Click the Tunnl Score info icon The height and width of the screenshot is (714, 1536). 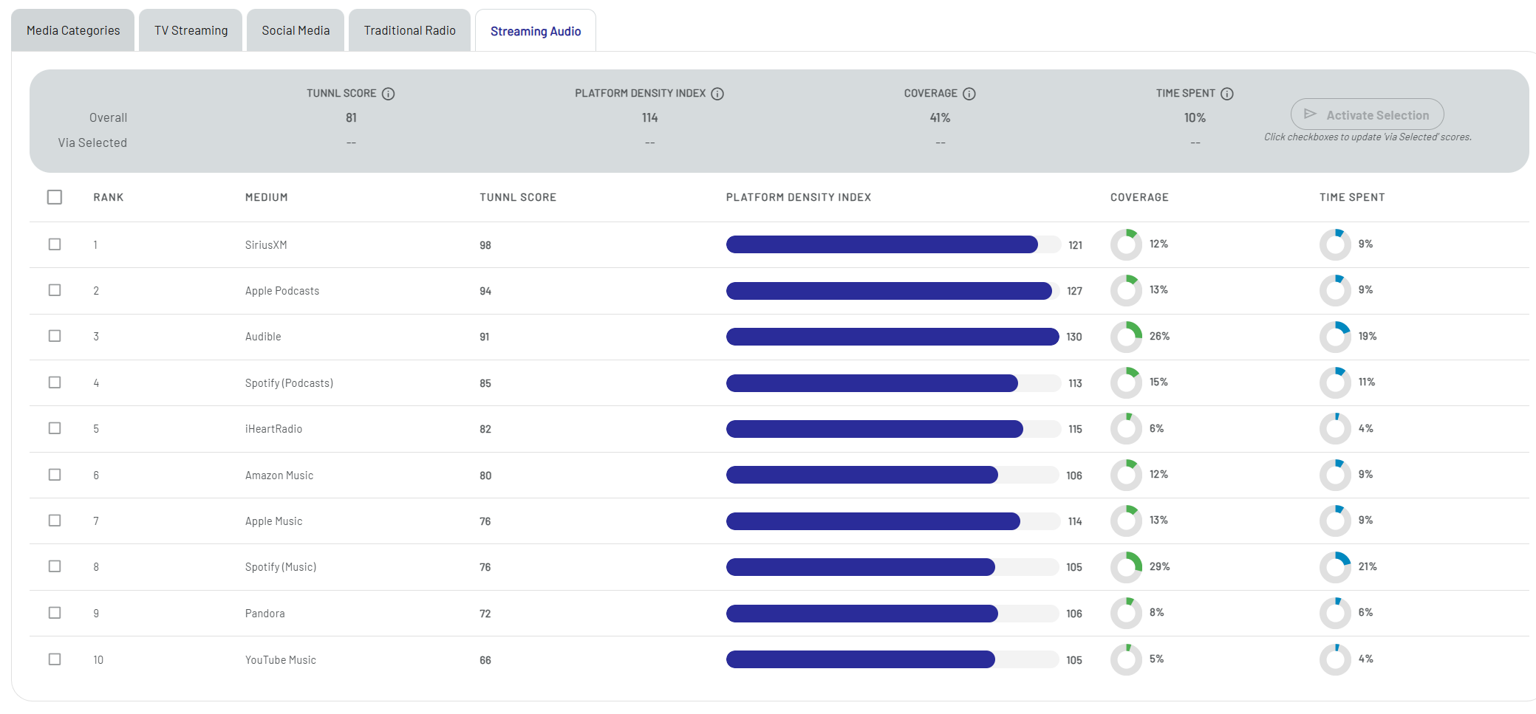pos(388,94)
